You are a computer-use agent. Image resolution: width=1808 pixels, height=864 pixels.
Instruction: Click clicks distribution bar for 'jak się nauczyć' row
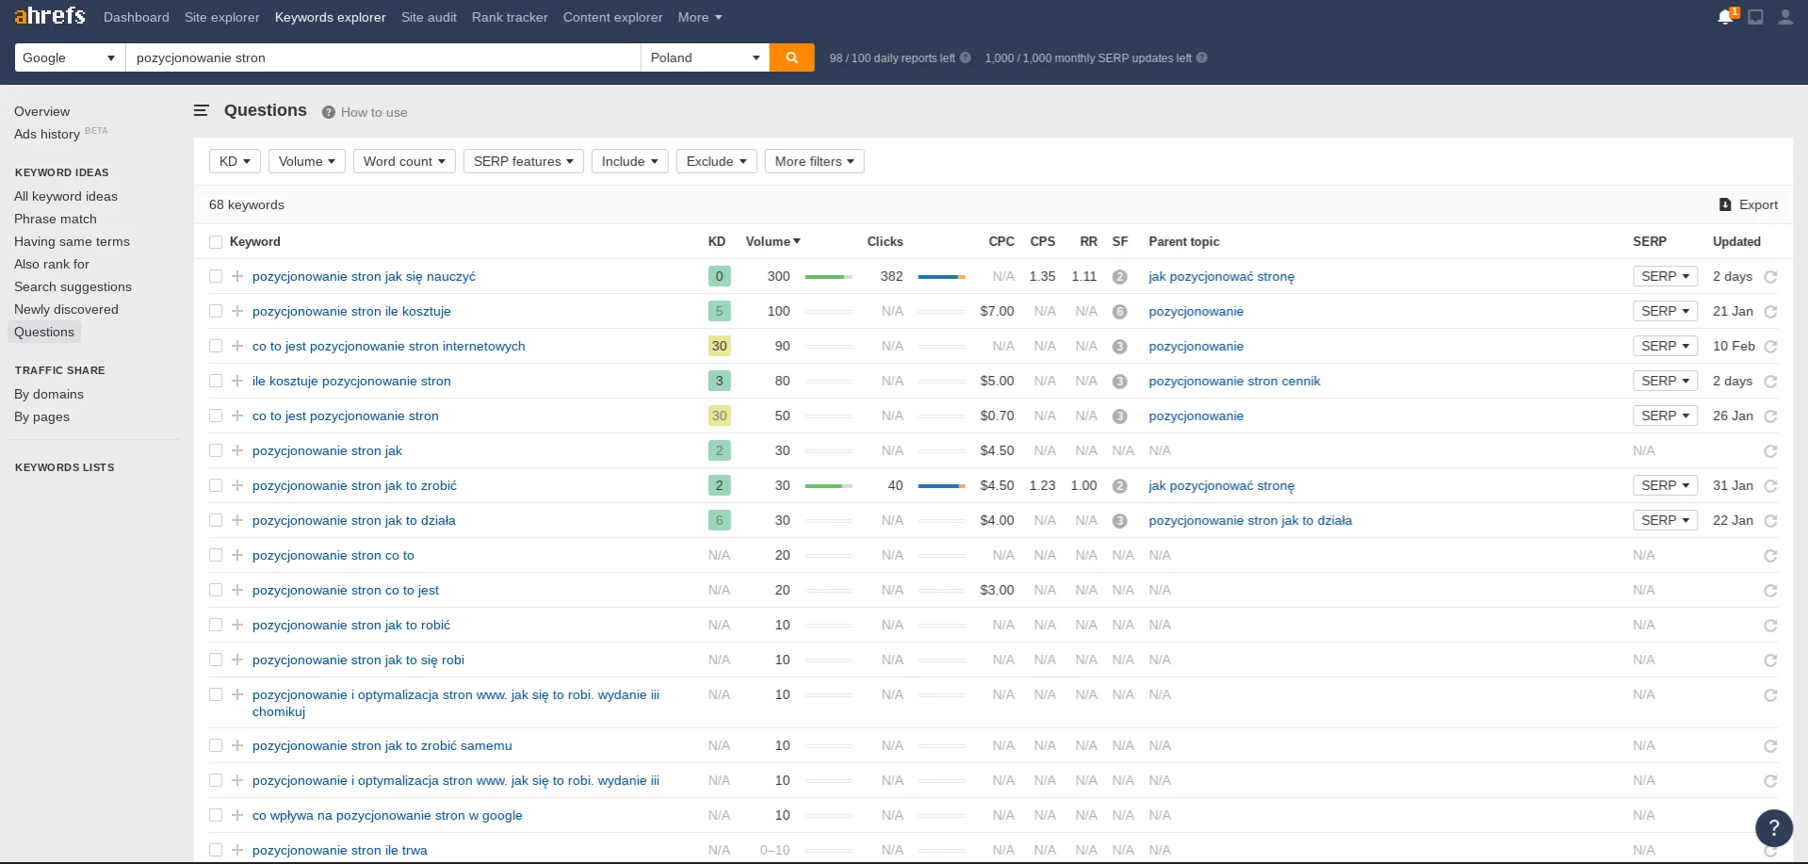coord(941,277)
